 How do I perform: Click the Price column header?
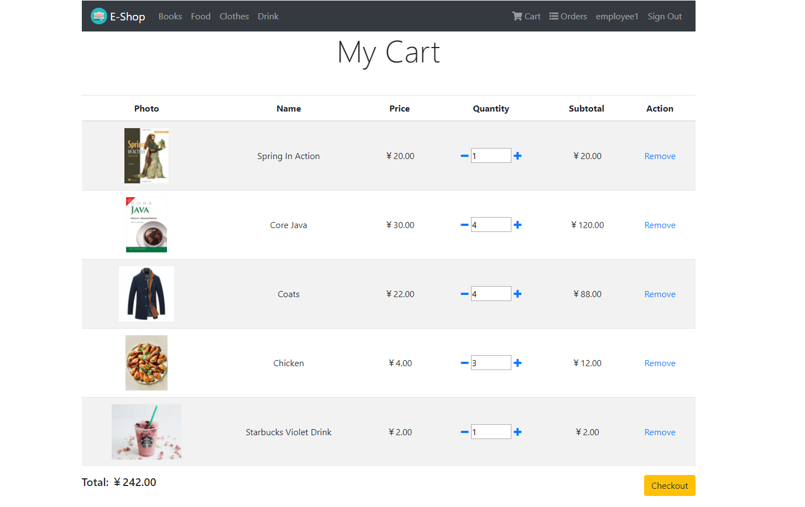pos(400,108)
